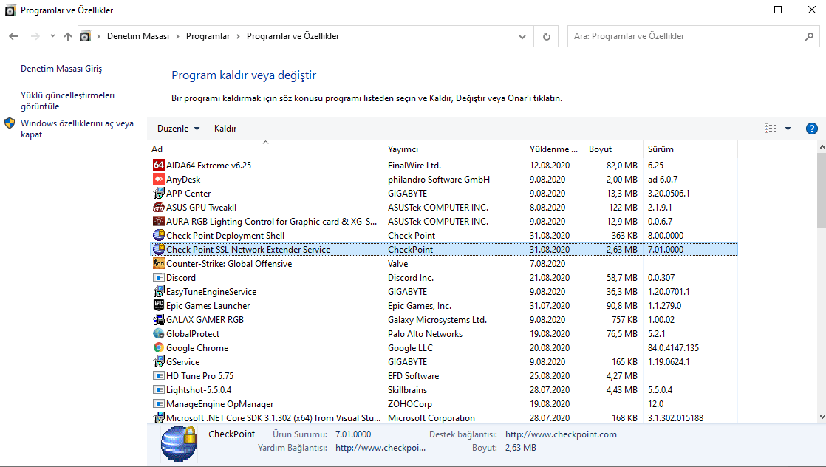
Task: Go back with the back arrow
Action: click(x=14, y=36)
